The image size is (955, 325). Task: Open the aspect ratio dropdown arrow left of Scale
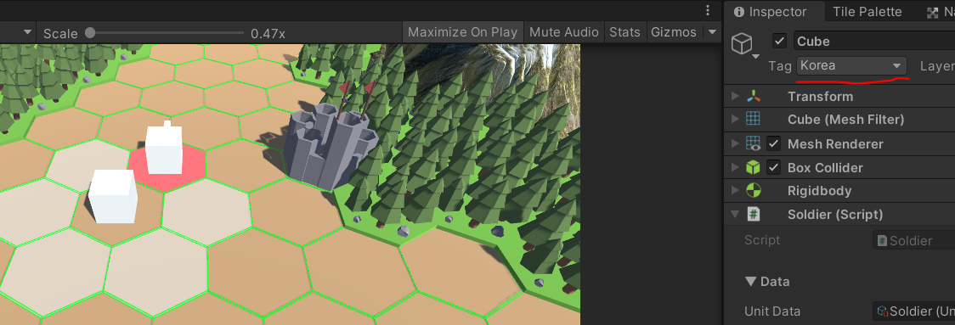coord(27,32)
